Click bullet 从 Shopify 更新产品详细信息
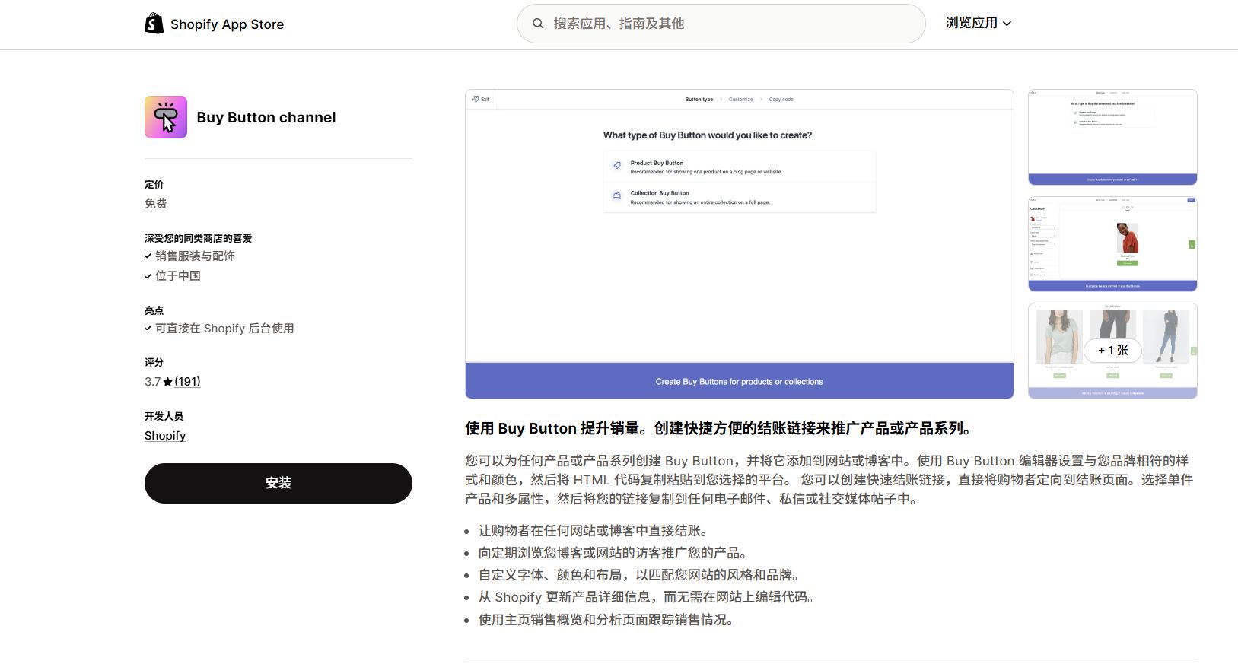The image size is (1238, 664). point(648,597)
